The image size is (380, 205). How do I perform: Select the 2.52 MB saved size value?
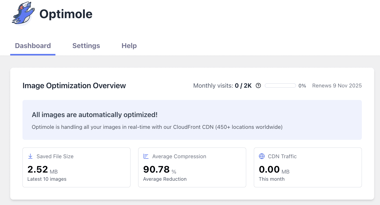(42, 169)
